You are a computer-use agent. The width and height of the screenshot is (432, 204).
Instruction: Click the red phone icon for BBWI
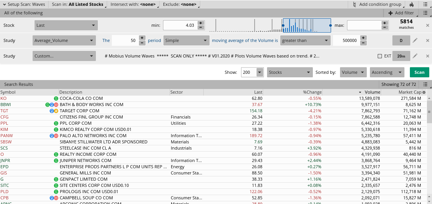pyautogui.click(x=56, y=105)
